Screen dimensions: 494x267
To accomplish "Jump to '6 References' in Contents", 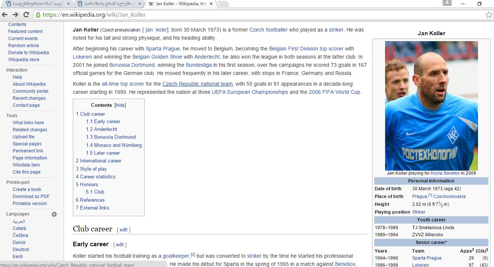I will point(90,200).
